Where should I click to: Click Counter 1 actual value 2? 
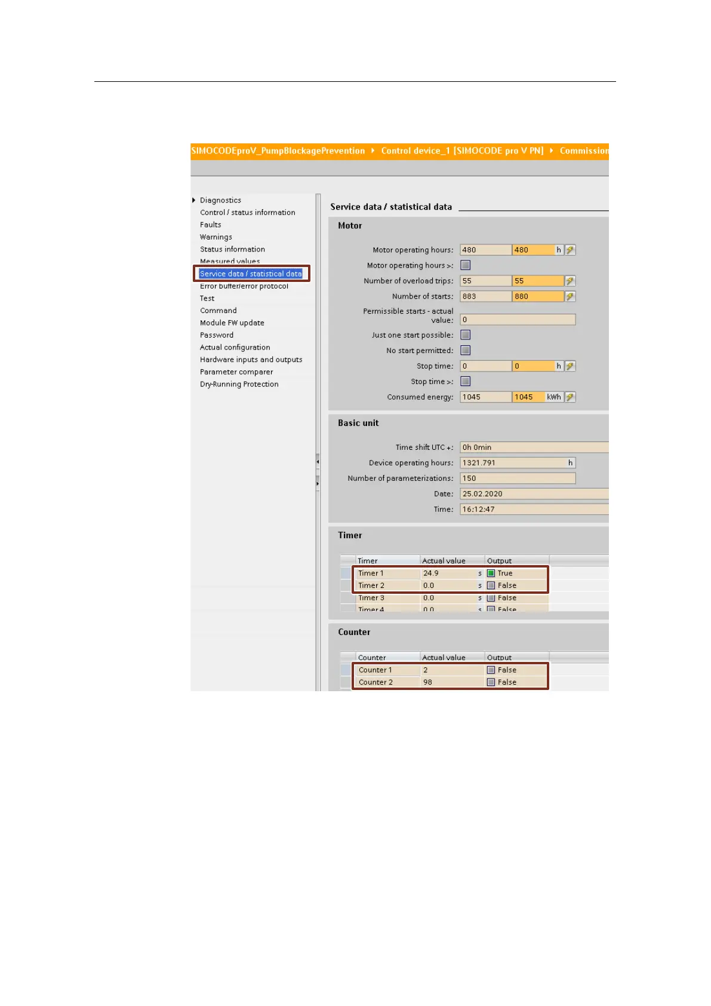[453, 670]
